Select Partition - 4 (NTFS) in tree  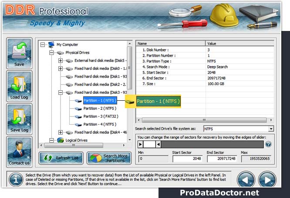click(100, 124)
